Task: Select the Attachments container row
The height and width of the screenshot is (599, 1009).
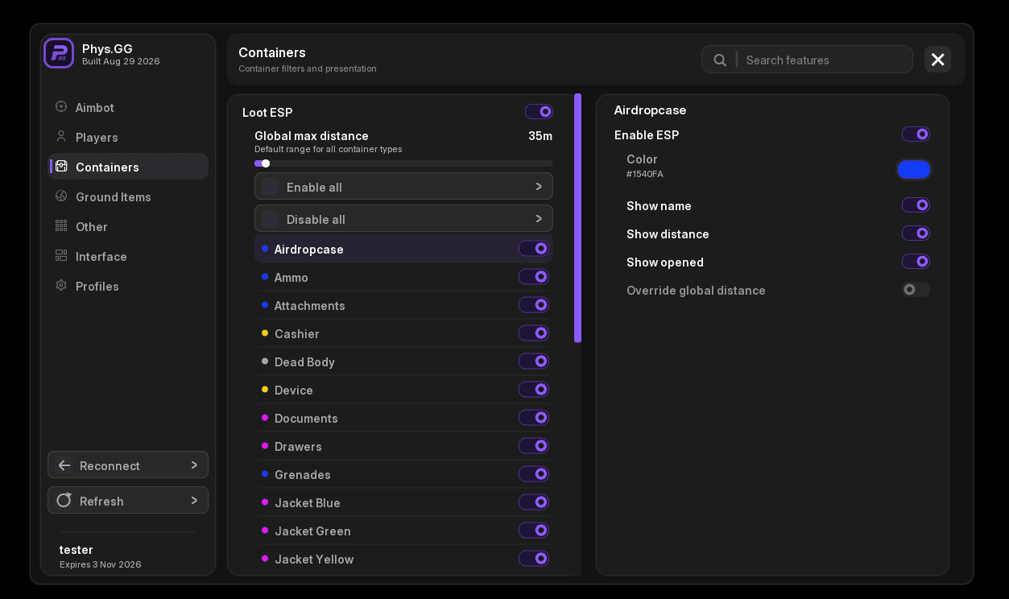Action: tap(403, 305)
